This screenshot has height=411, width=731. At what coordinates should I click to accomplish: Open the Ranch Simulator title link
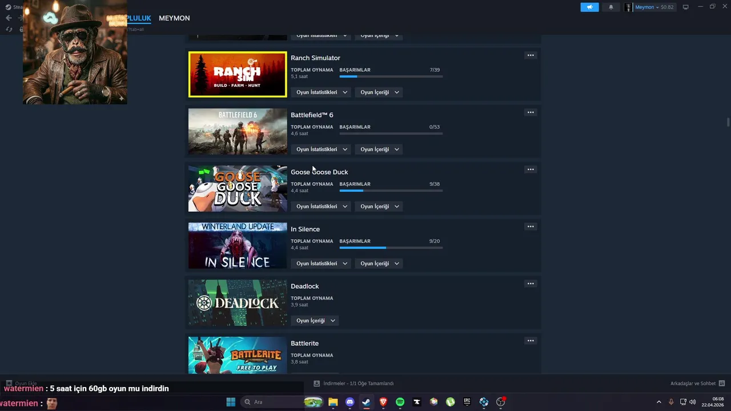point(315,58)
